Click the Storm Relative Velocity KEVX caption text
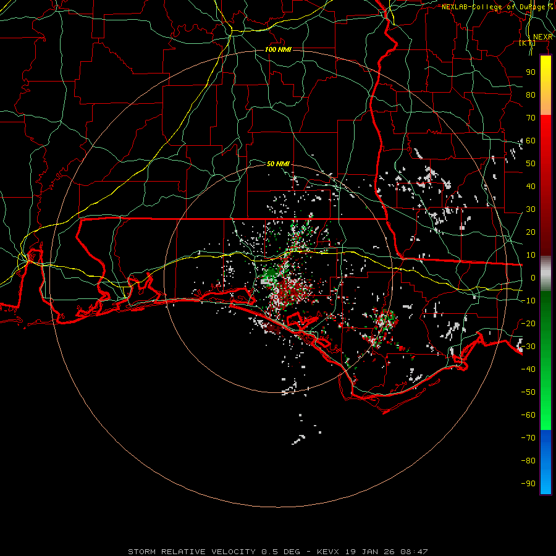The height and width of the screenshot is (556, 556). (278, 552)
